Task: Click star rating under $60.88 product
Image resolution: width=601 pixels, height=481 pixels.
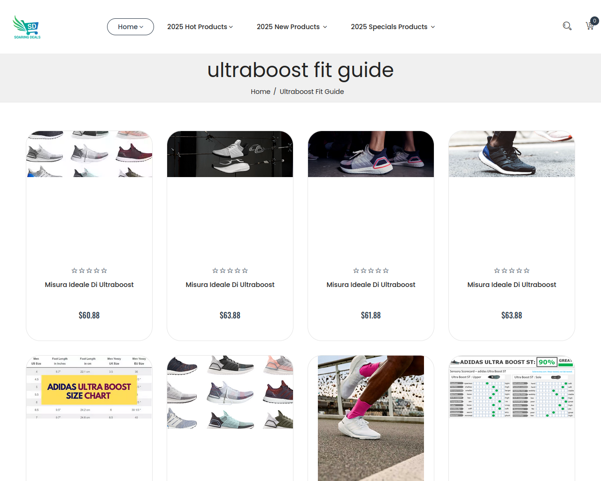Action: (89, 271)
